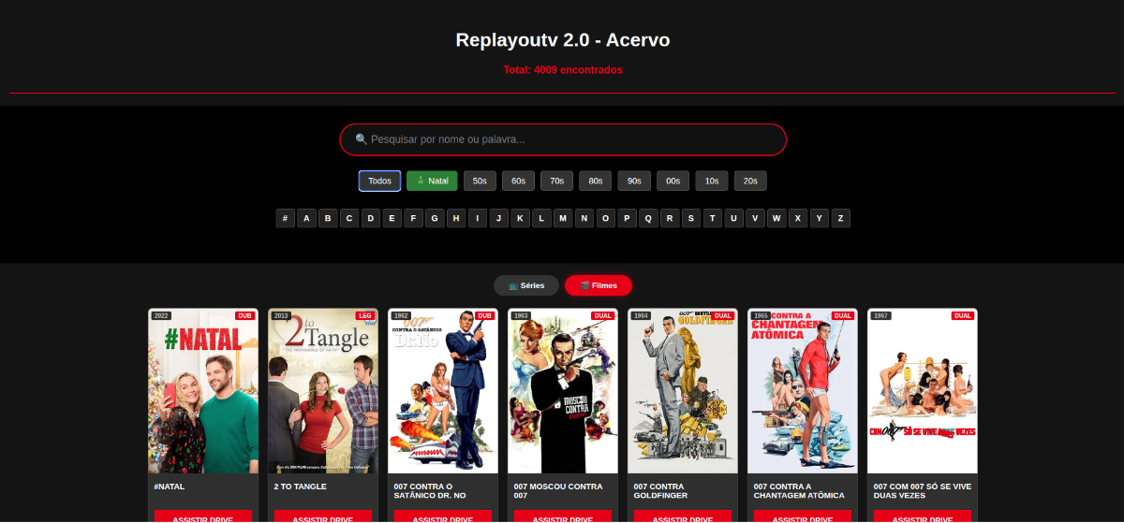Filter by 70s decade
This screenshot has width=1124, height=523.
pos(556,181)
